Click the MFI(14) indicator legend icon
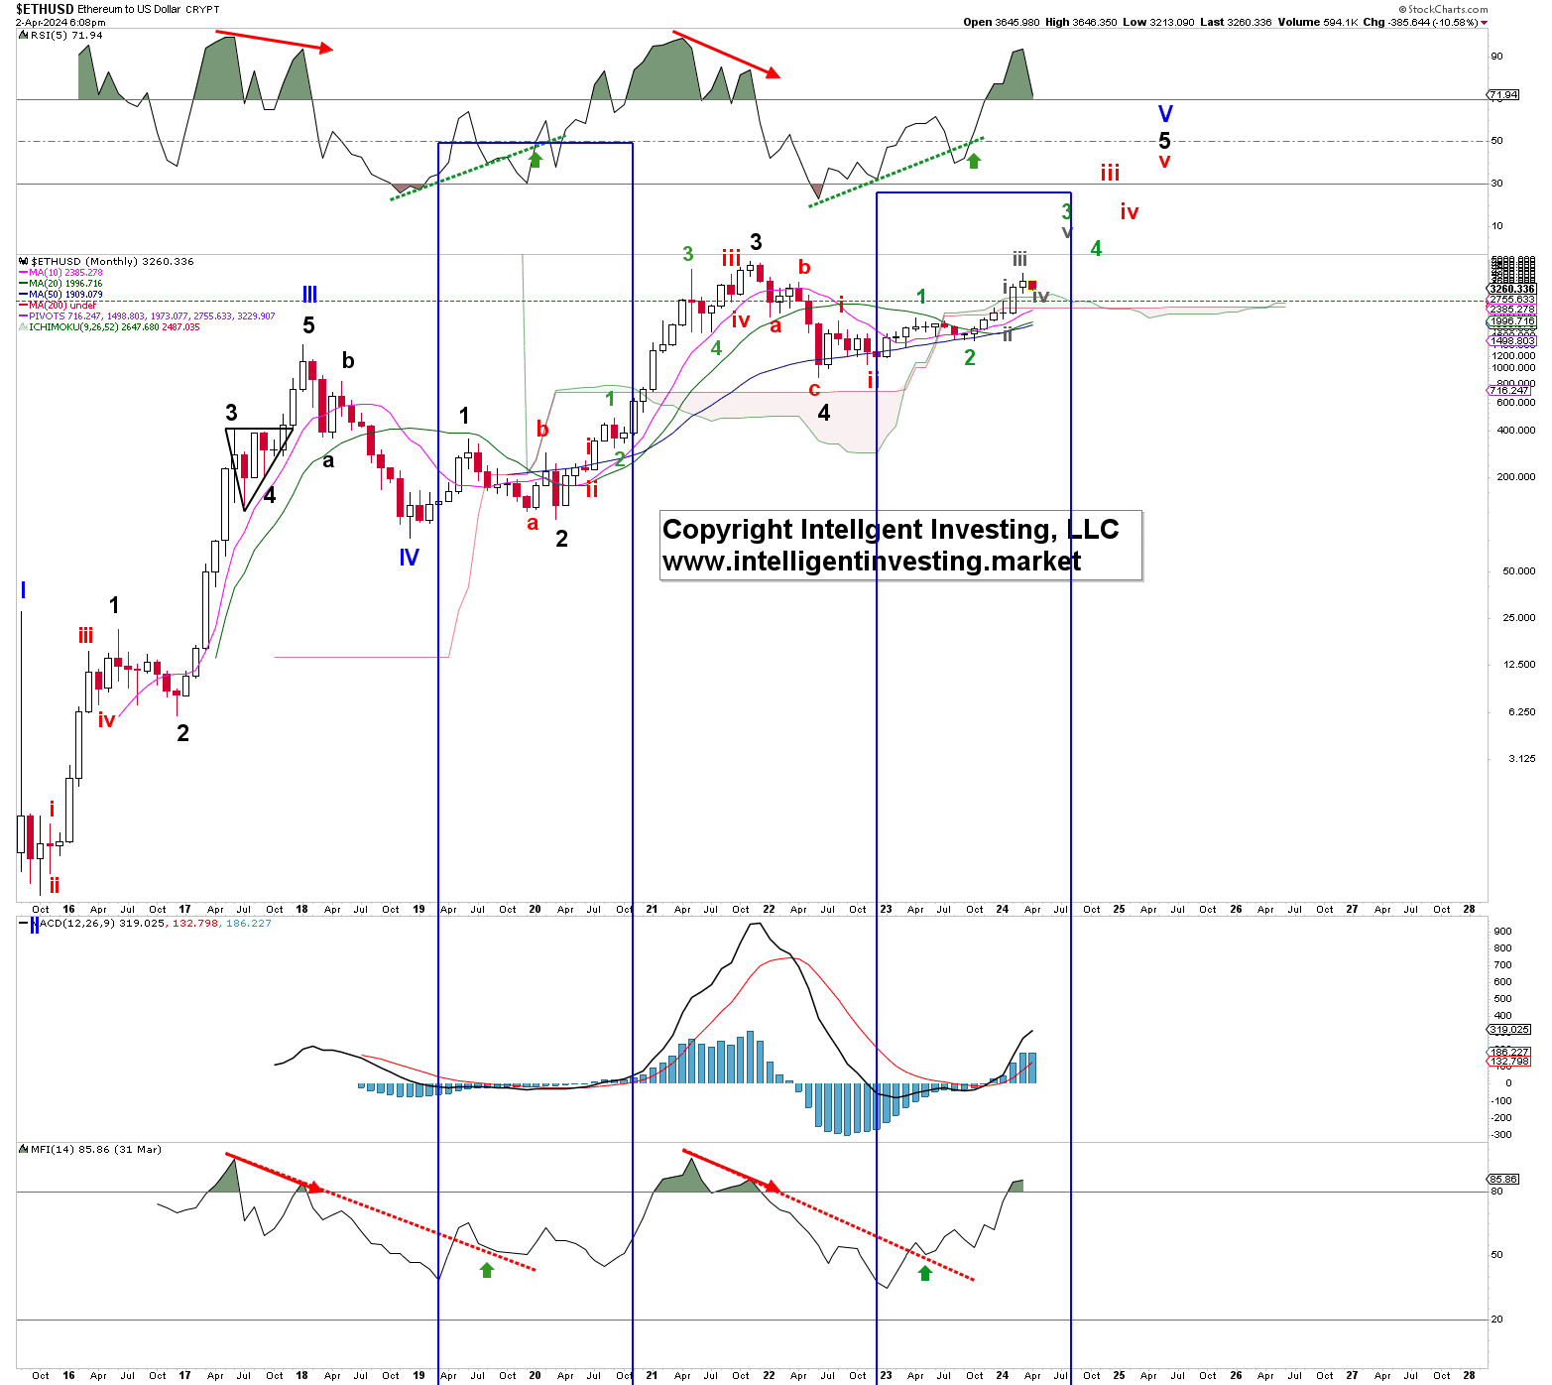1552x1385 pixels. (x=24, y=1150)
